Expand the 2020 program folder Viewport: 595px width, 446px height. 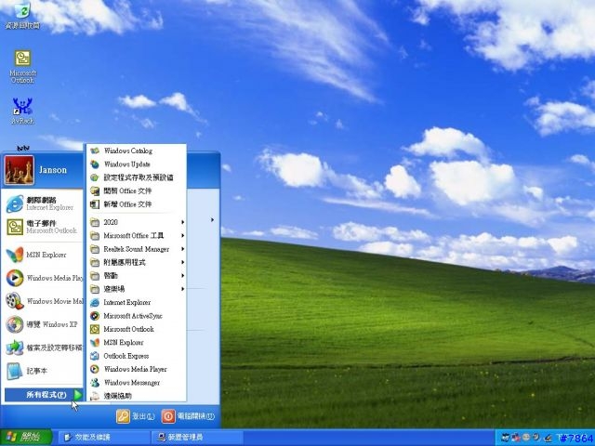coord(137,222)
